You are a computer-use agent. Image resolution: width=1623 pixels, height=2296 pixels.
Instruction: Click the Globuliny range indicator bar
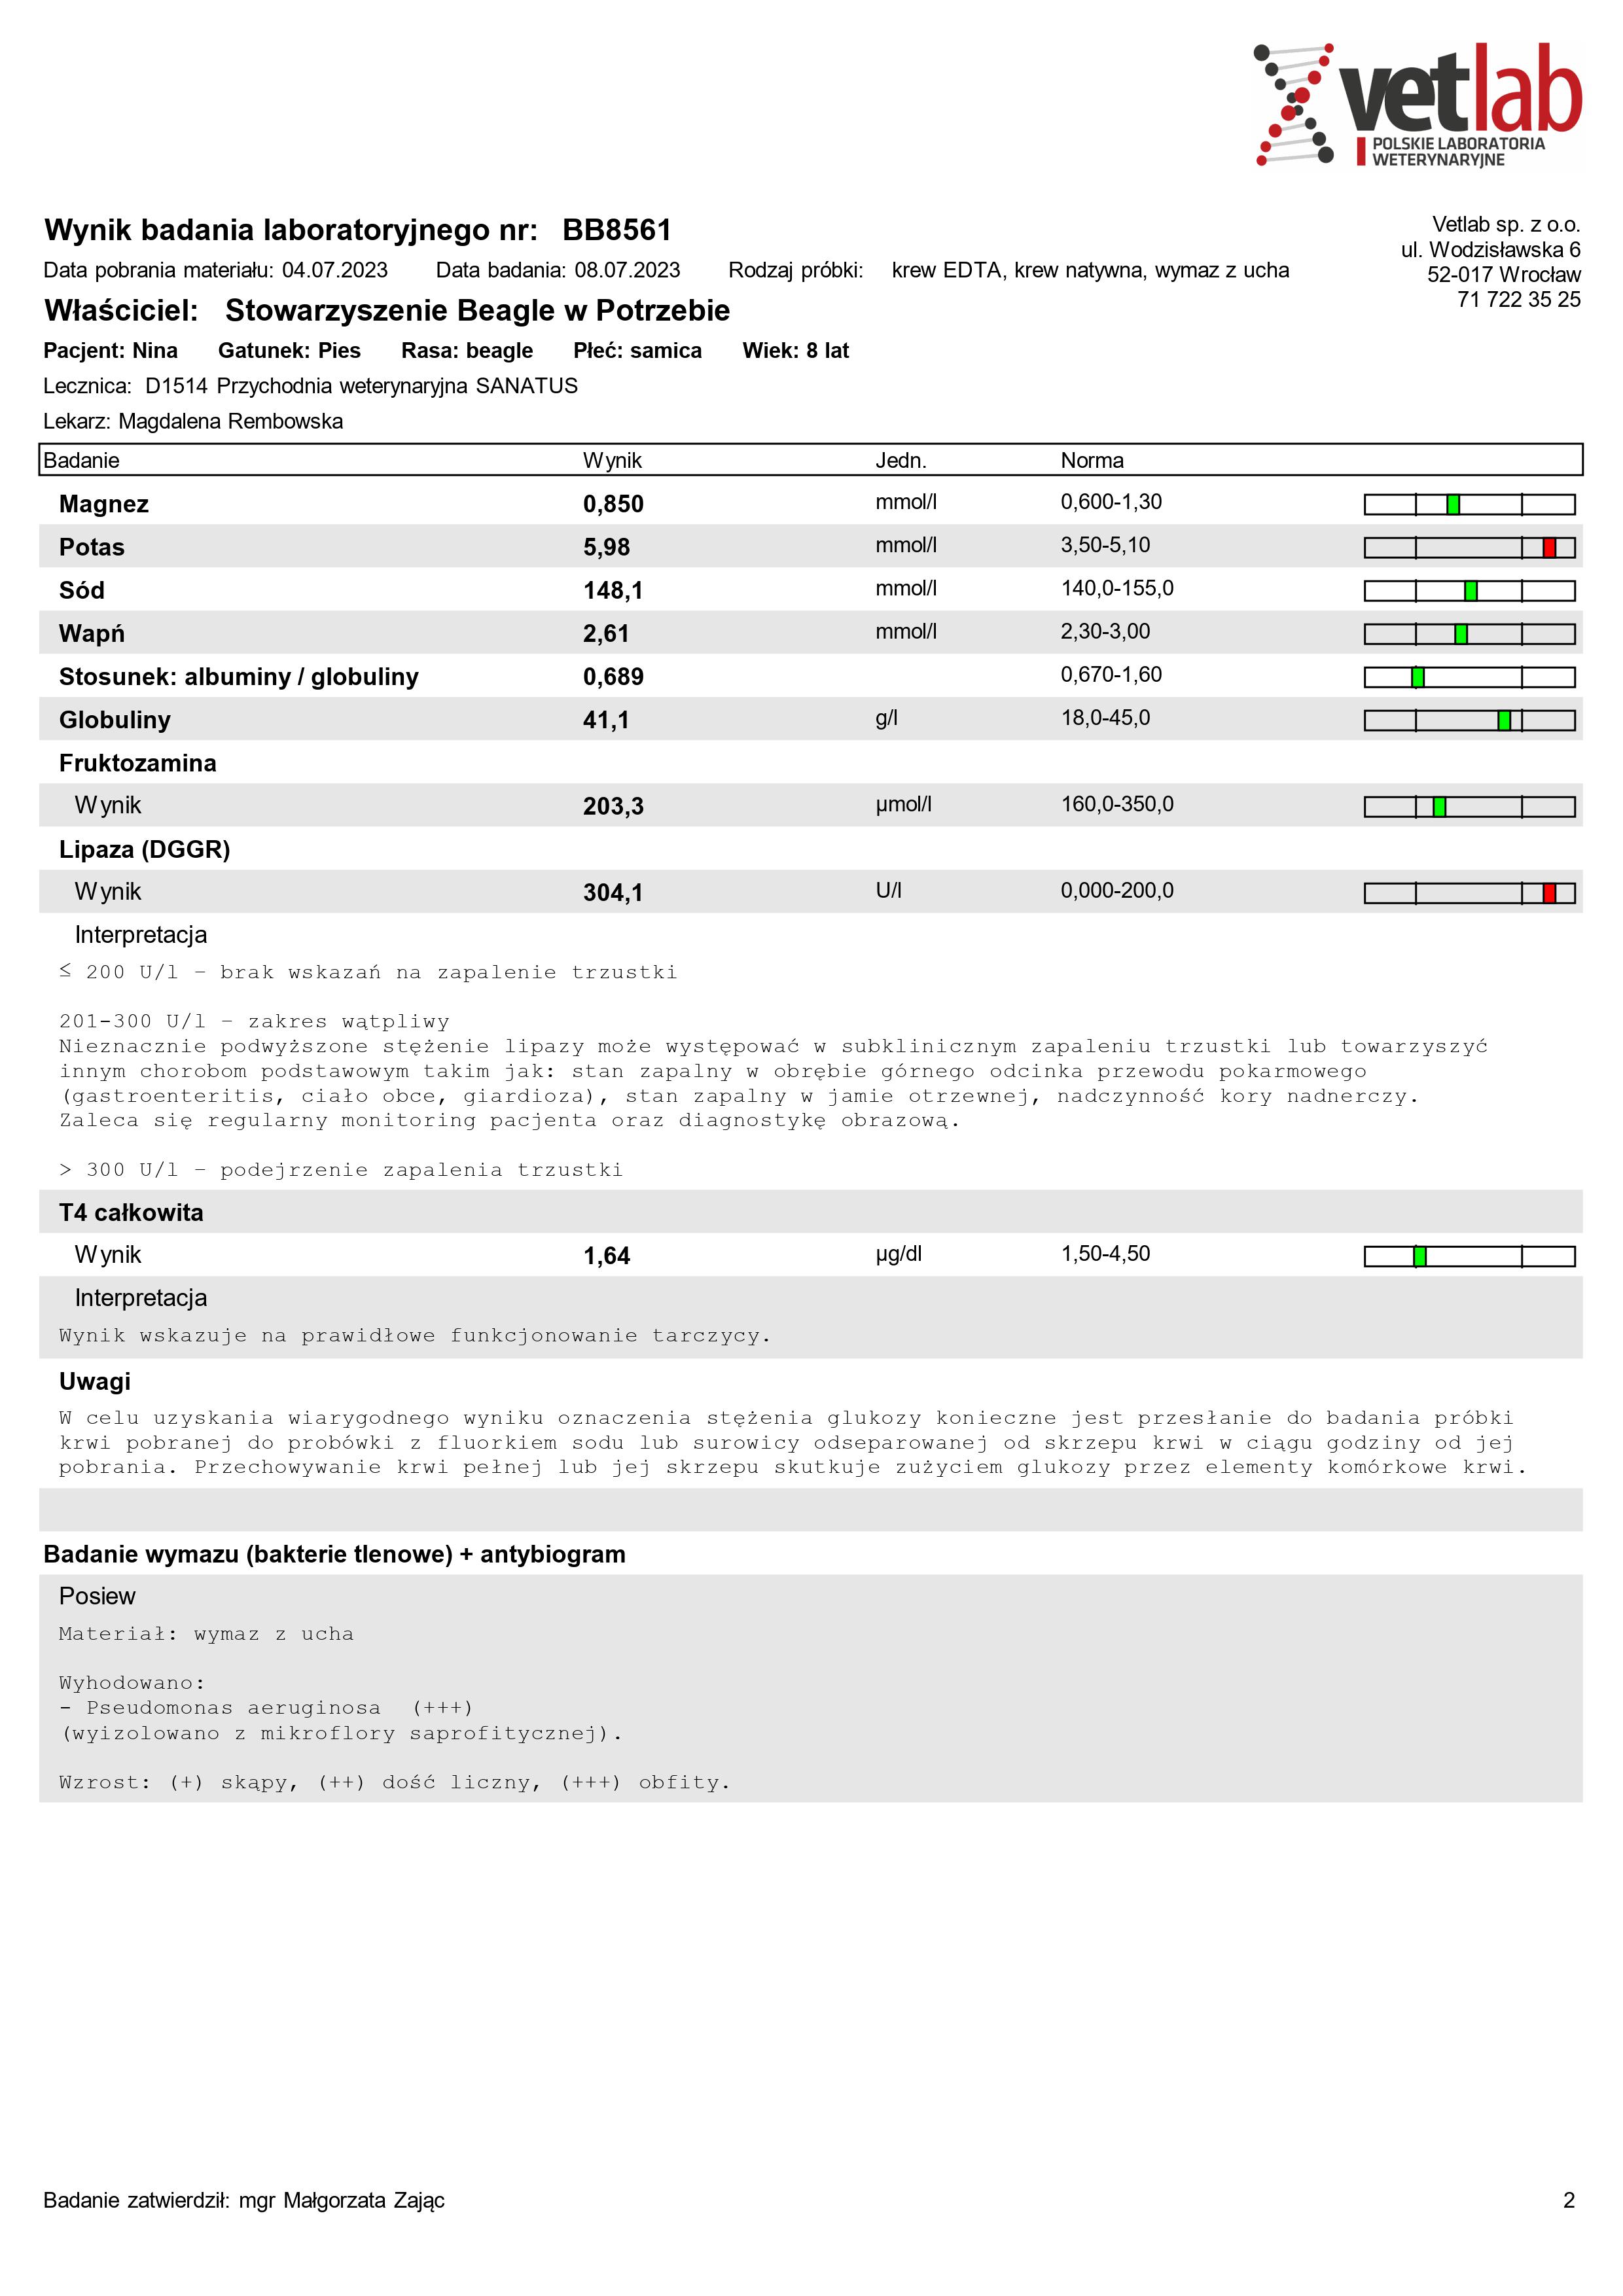(1469, 720)
